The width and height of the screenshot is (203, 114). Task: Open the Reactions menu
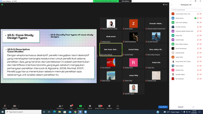109,107
